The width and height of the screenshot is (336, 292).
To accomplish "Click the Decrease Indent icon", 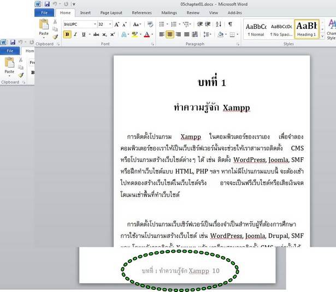I will click(200, 24).
